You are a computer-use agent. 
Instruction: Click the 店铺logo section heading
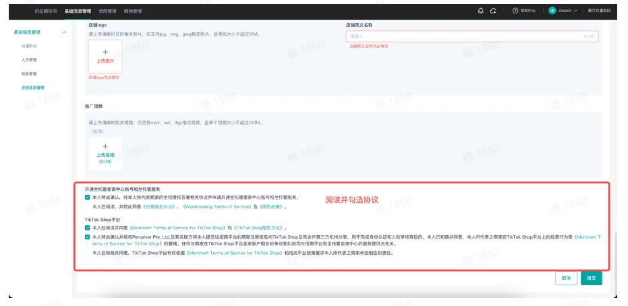pyautogui.click(x=97, y=25)
